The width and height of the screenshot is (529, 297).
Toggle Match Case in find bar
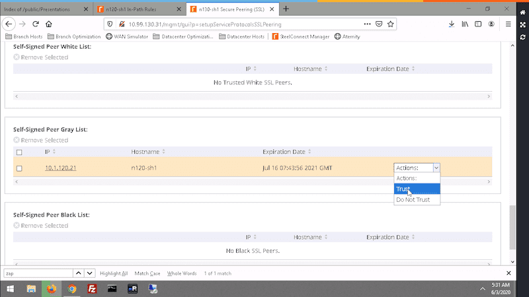[x=147, y=273]
